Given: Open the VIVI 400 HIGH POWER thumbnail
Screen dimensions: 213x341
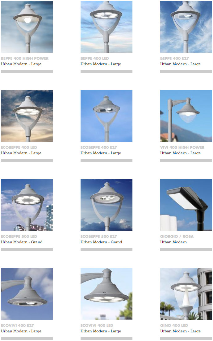Looking at the screenshot, I should pyautogui.click(x=186, y=116).
